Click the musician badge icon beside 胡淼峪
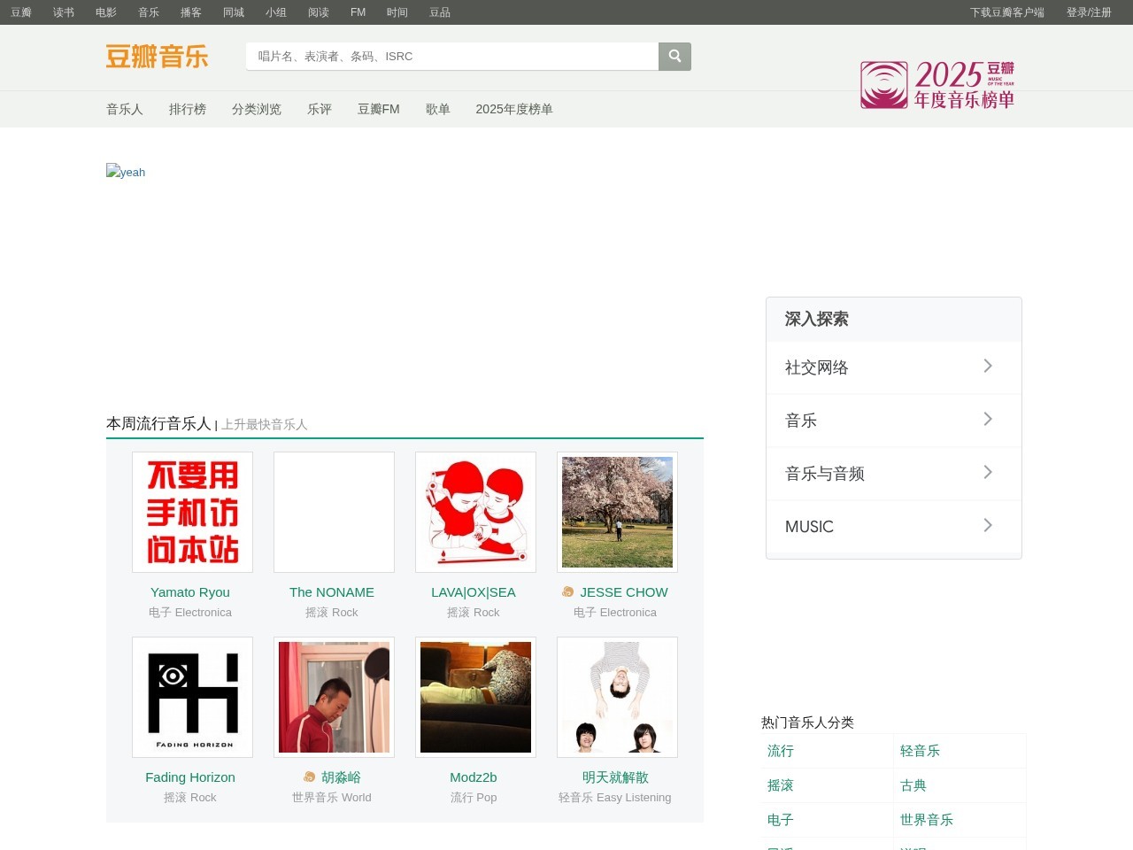The height and width of the screenshot is (850, 1133). click(309, 777)
